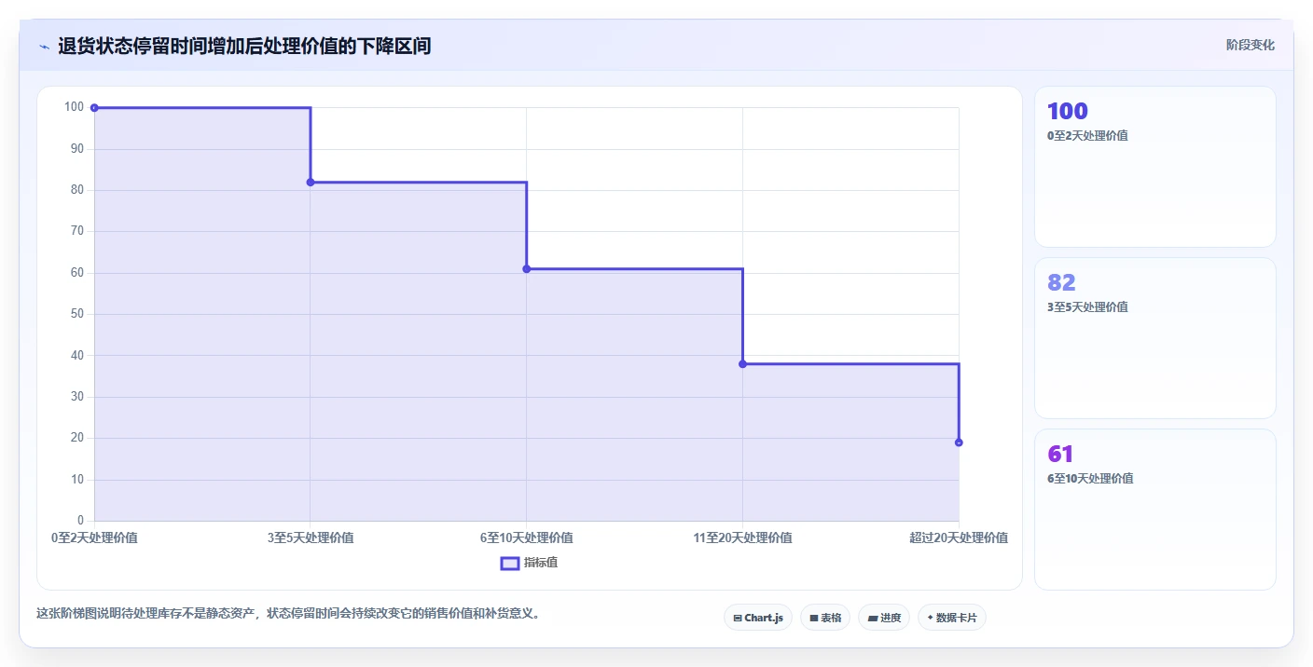Click the data point at 3至5天 (82)

tap(311, 183)
